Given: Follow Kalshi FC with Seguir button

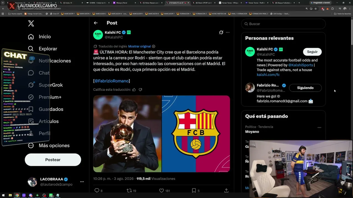Looking at the screenshot, I should point(312,52).
